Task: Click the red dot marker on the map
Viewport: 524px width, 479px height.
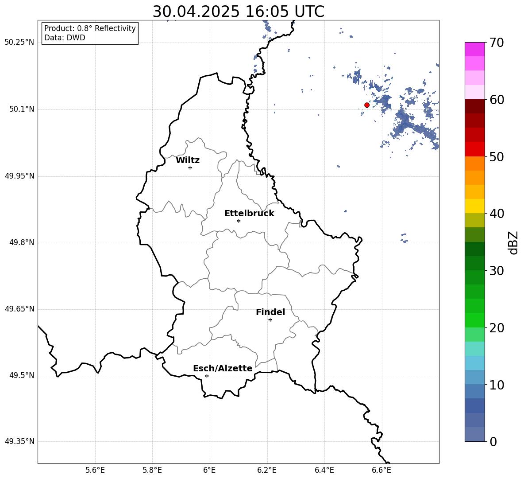Action: [366, 105]
